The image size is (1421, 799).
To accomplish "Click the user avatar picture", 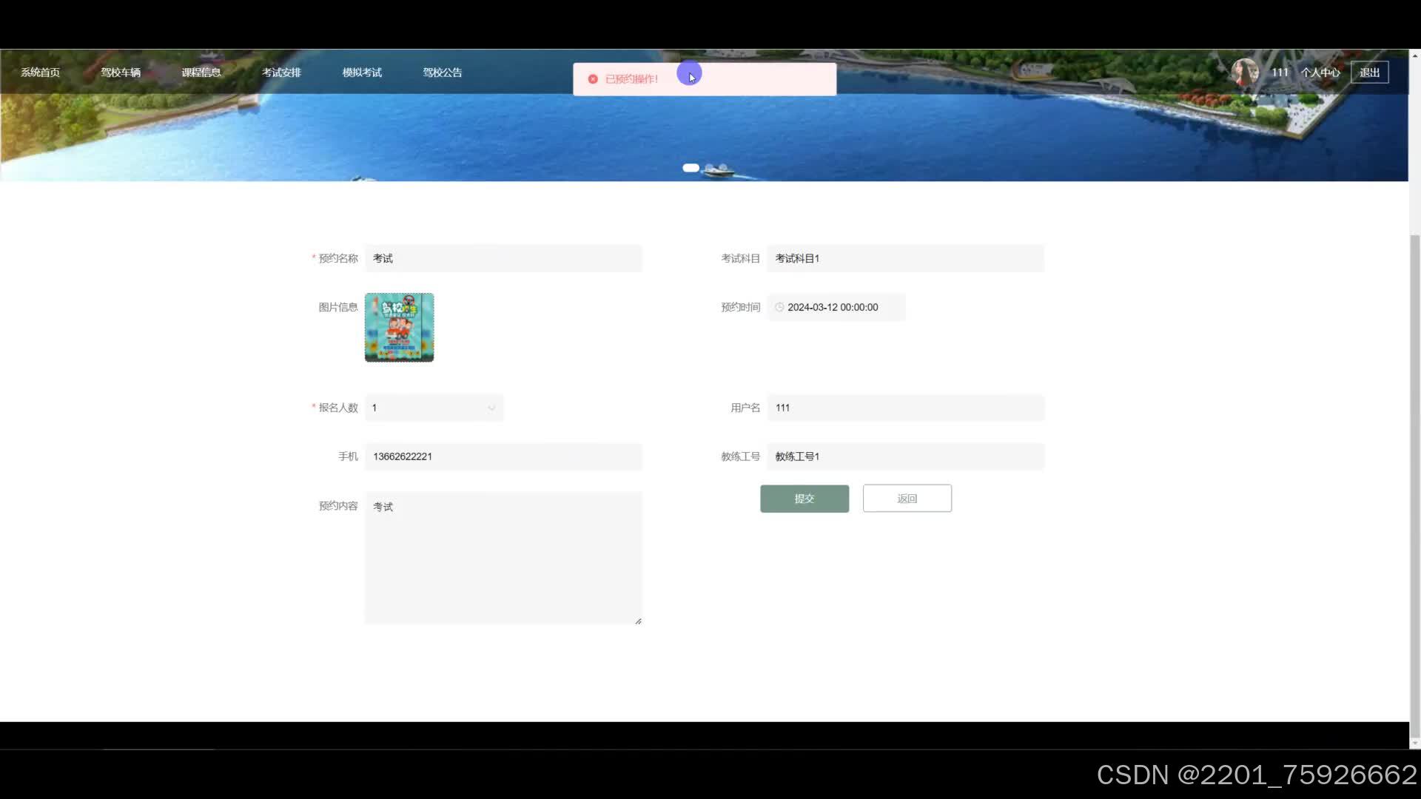I will (1245, 73).
